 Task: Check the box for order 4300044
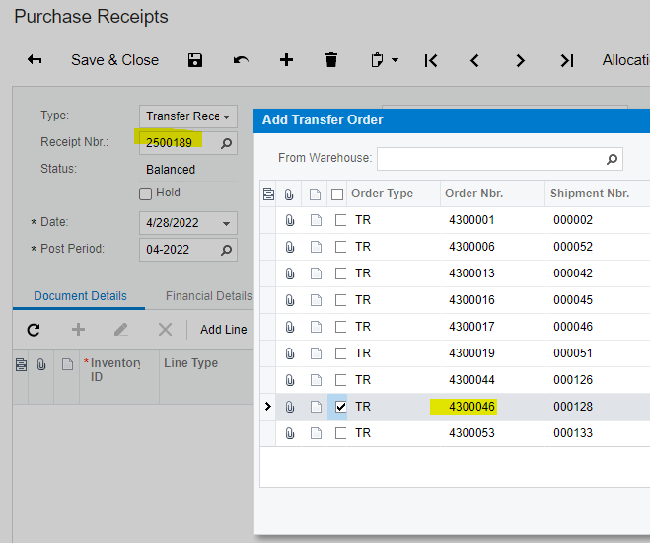point(340,380)
